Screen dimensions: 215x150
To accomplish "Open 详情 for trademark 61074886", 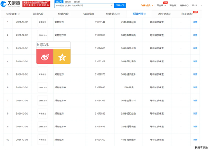I will [x=195, y=48].
